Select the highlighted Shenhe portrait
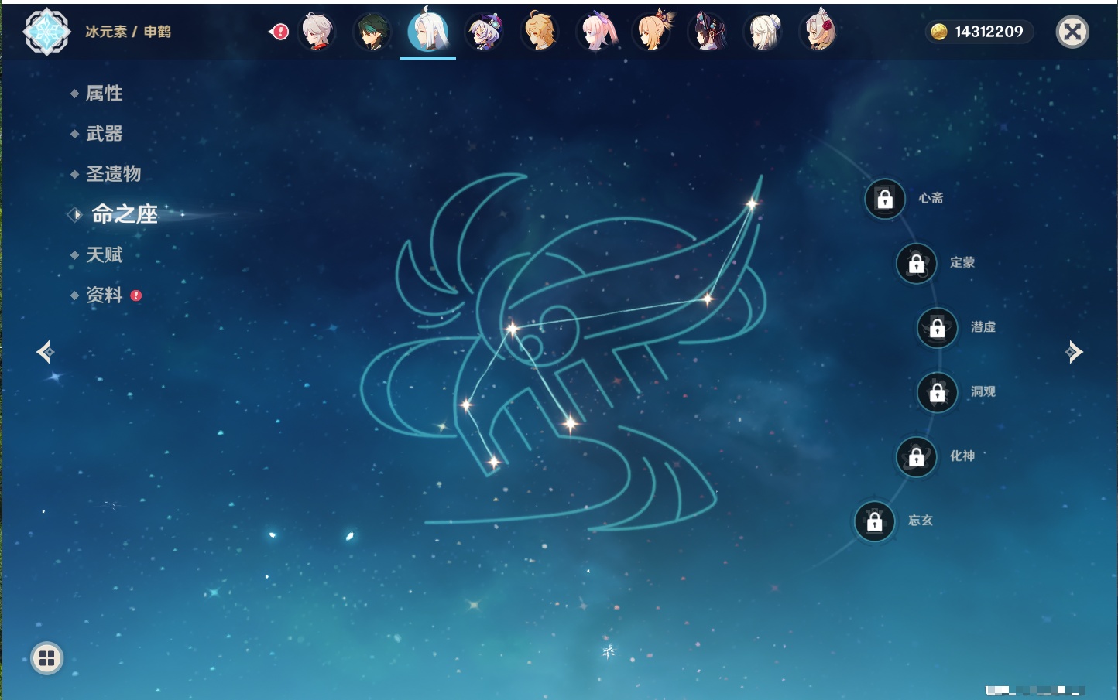Screen dimensions: 1118x700 pos(428,31)
